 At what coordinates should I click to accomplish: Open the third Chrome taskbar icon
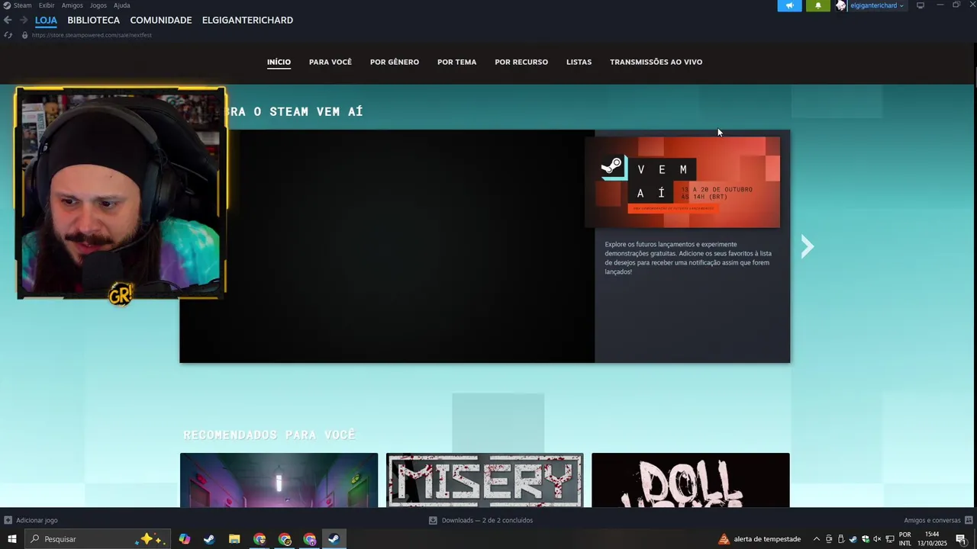coord(310,539)
